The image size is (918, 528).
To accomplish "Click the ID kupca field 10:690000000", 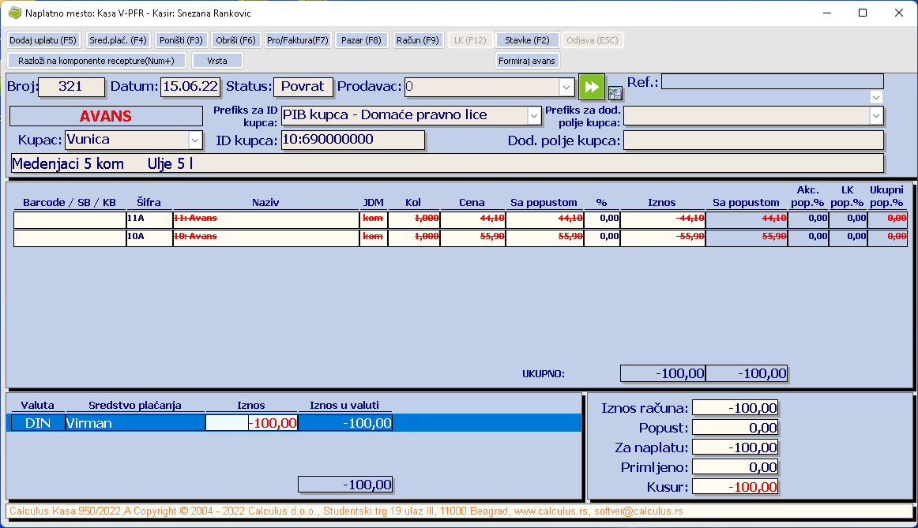I will point(353,140).
